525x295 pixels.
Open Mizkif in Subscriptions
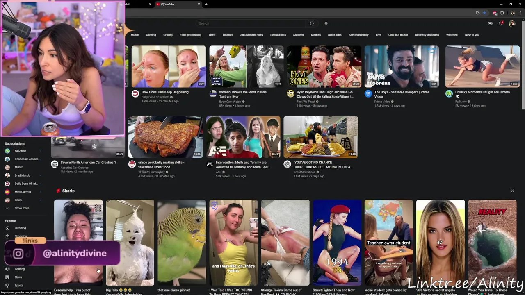(x=18, y=167)
